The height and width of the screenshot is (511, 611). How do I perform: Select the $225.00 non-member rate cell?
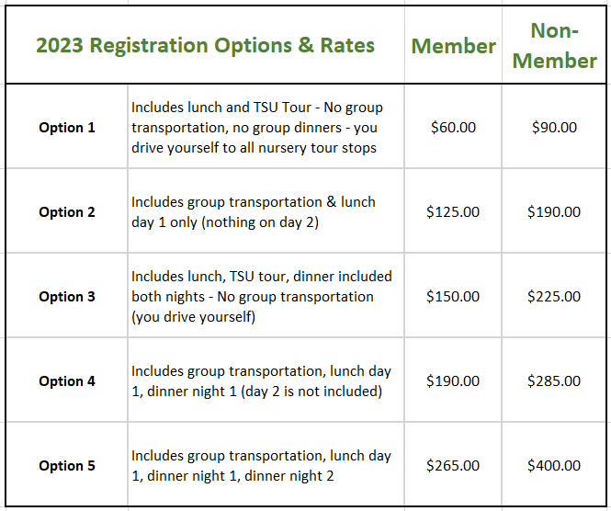pyautogui.click(x=554, y=297)
